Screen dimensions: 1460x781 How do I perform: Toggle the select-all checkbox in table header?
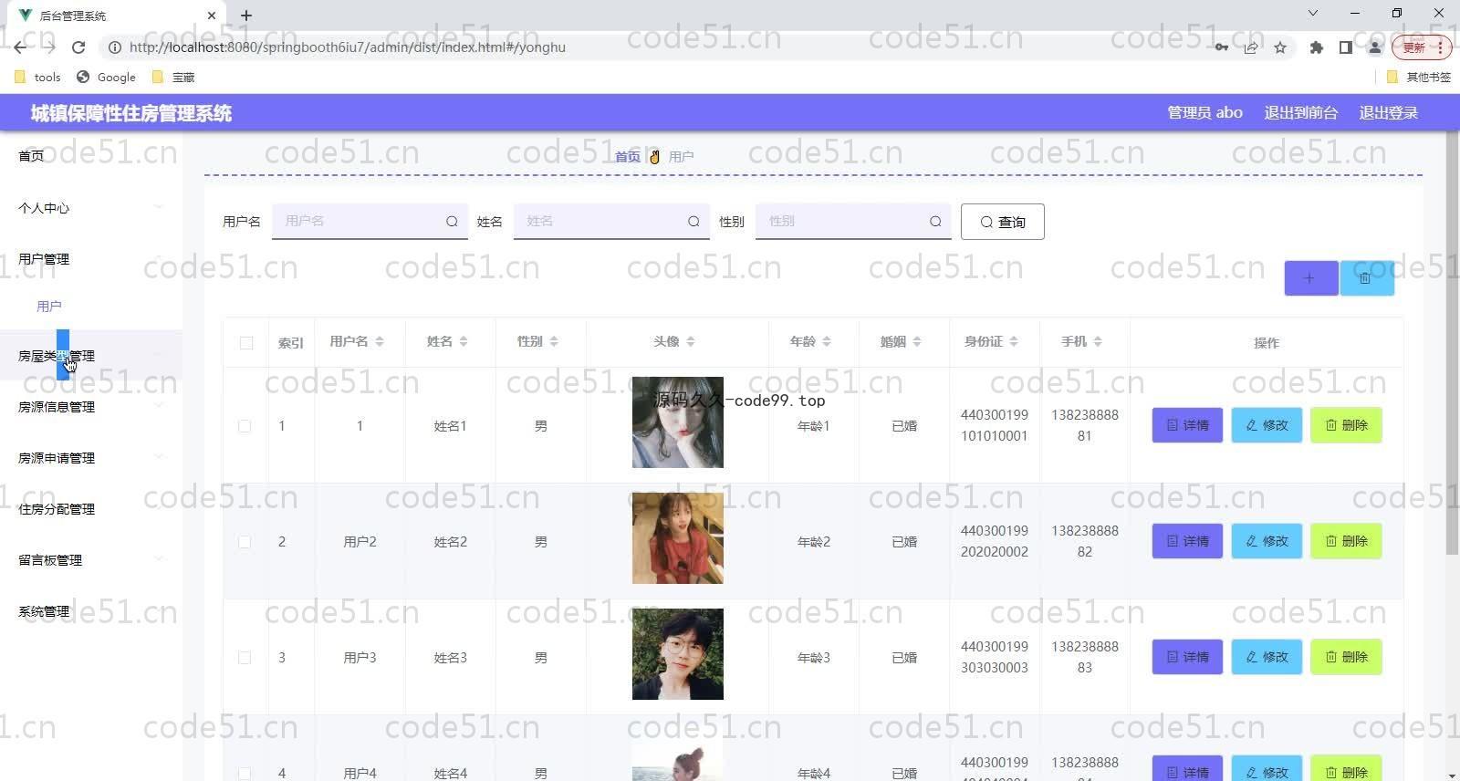pyautogui.click(x=246, y=343)
